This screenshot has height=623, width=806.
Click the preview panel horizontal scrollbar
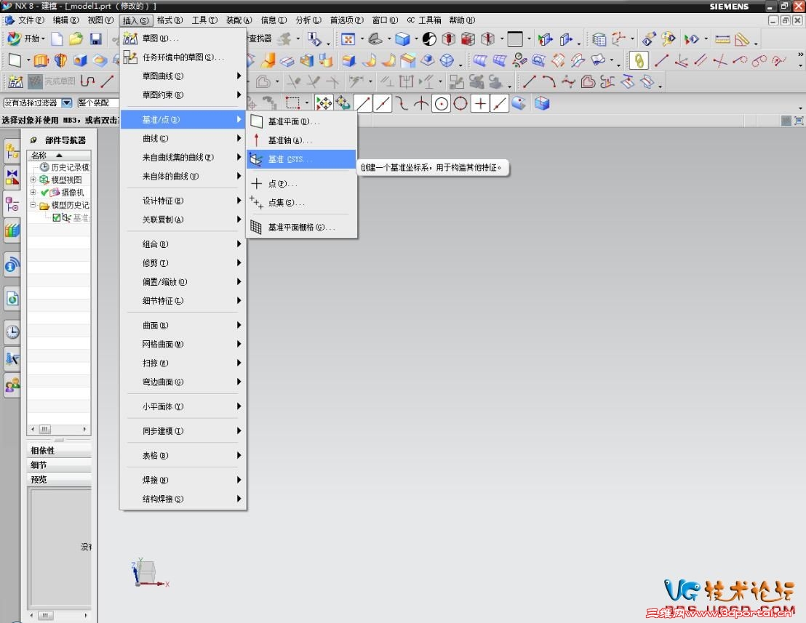click(x=59, y=615)
